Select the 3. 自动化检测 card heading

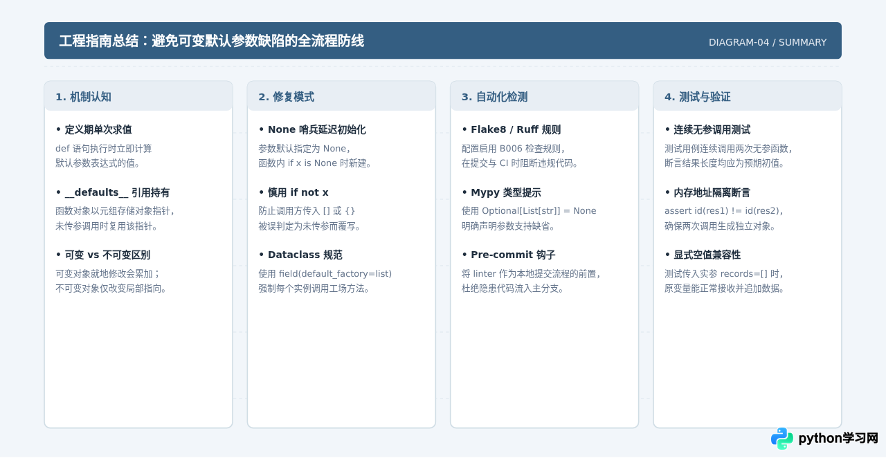[494, 97]
